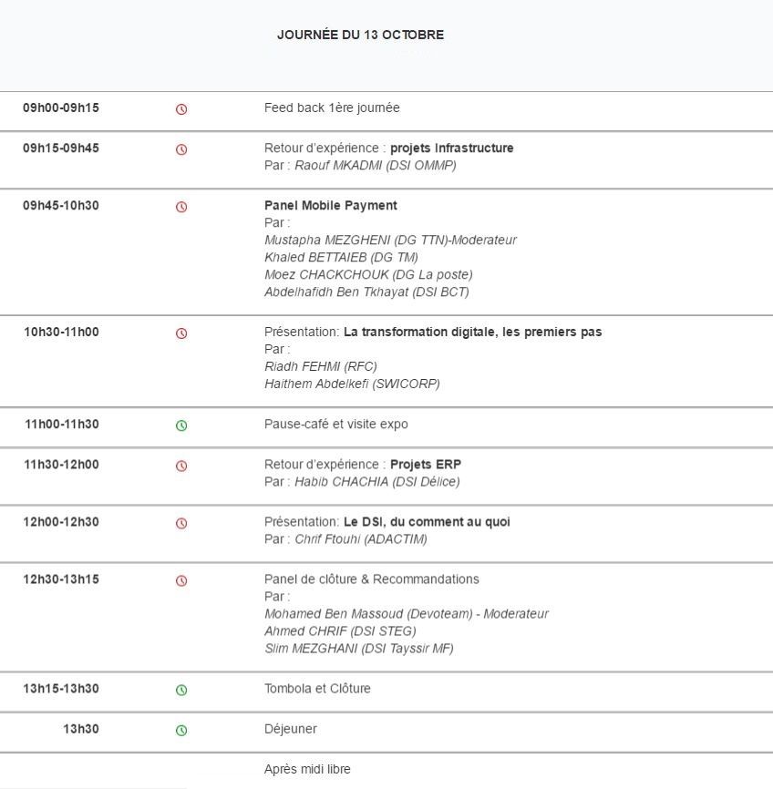
Task: Click the green clock icon for Tombola
Action: click(x=181, y=690)
